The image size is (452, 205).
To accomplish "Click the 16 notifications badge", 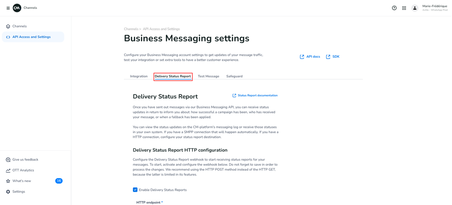I will pyautogui.click(x=59, y=181).
